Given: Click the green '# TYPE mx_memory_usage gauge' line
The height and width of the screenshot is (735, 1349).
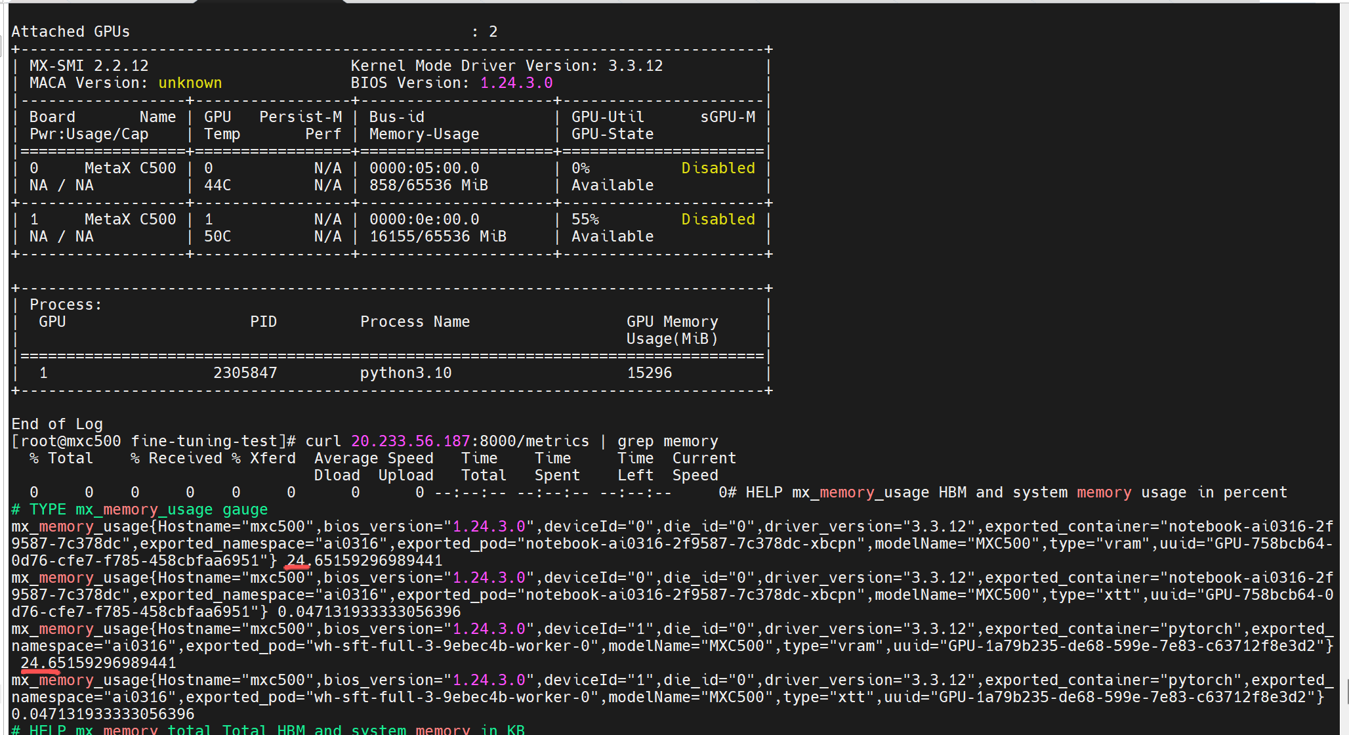Looking at the screenshot, I should (x=140, y=509).
